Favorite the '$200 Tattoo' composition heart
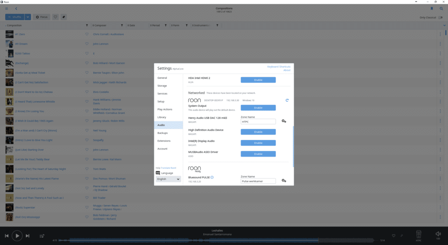 coord(87,53)
